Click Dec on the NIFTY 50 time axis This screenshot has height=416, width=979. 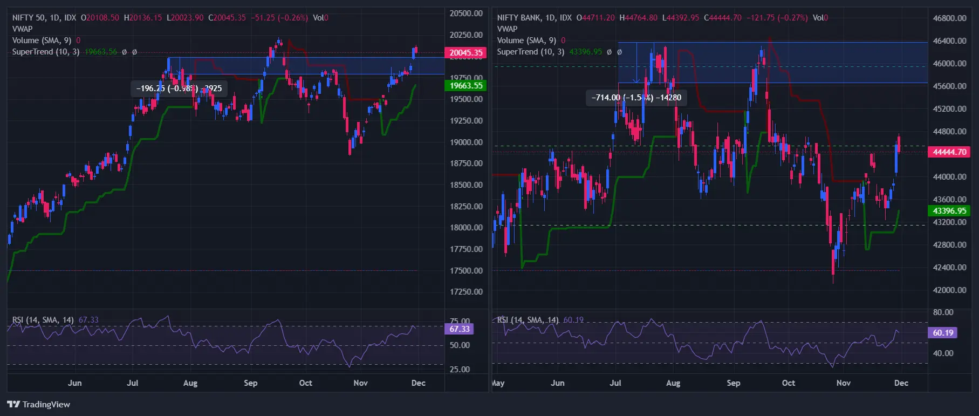(419, 383)
